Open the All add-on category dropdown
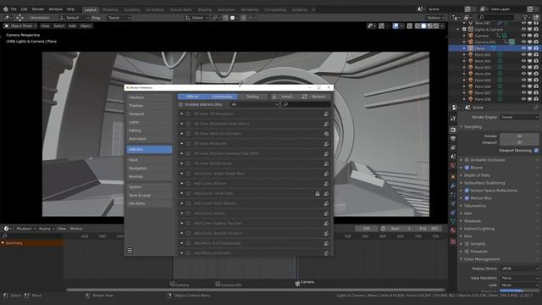The width and height of the screenshot is (542, 305). (x=254, y=104)
